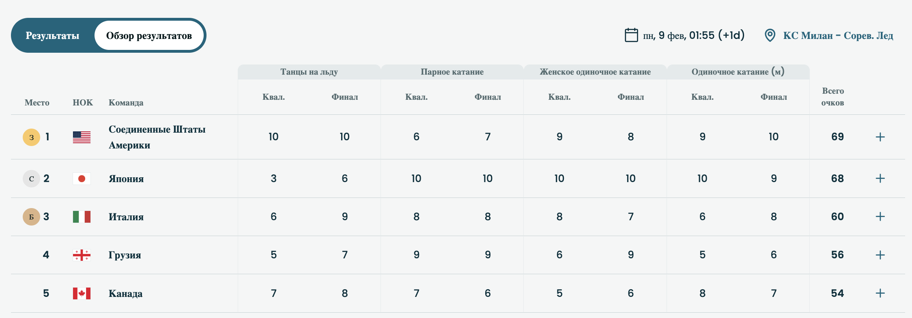The height and width of the screenshot is (318, 912).
Task: Expand the Canada row details
Action: point(880,293)
